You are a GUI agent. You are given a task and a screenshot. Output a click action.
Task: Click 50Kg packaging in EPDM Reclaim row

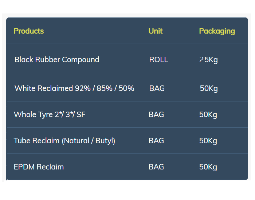208,167
